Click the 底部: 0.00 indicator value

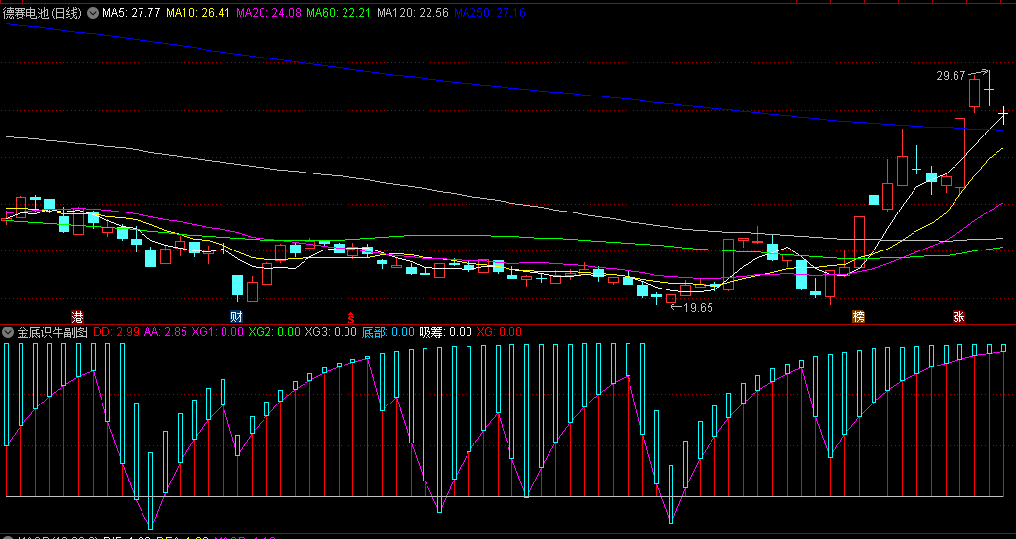point(387,332)
